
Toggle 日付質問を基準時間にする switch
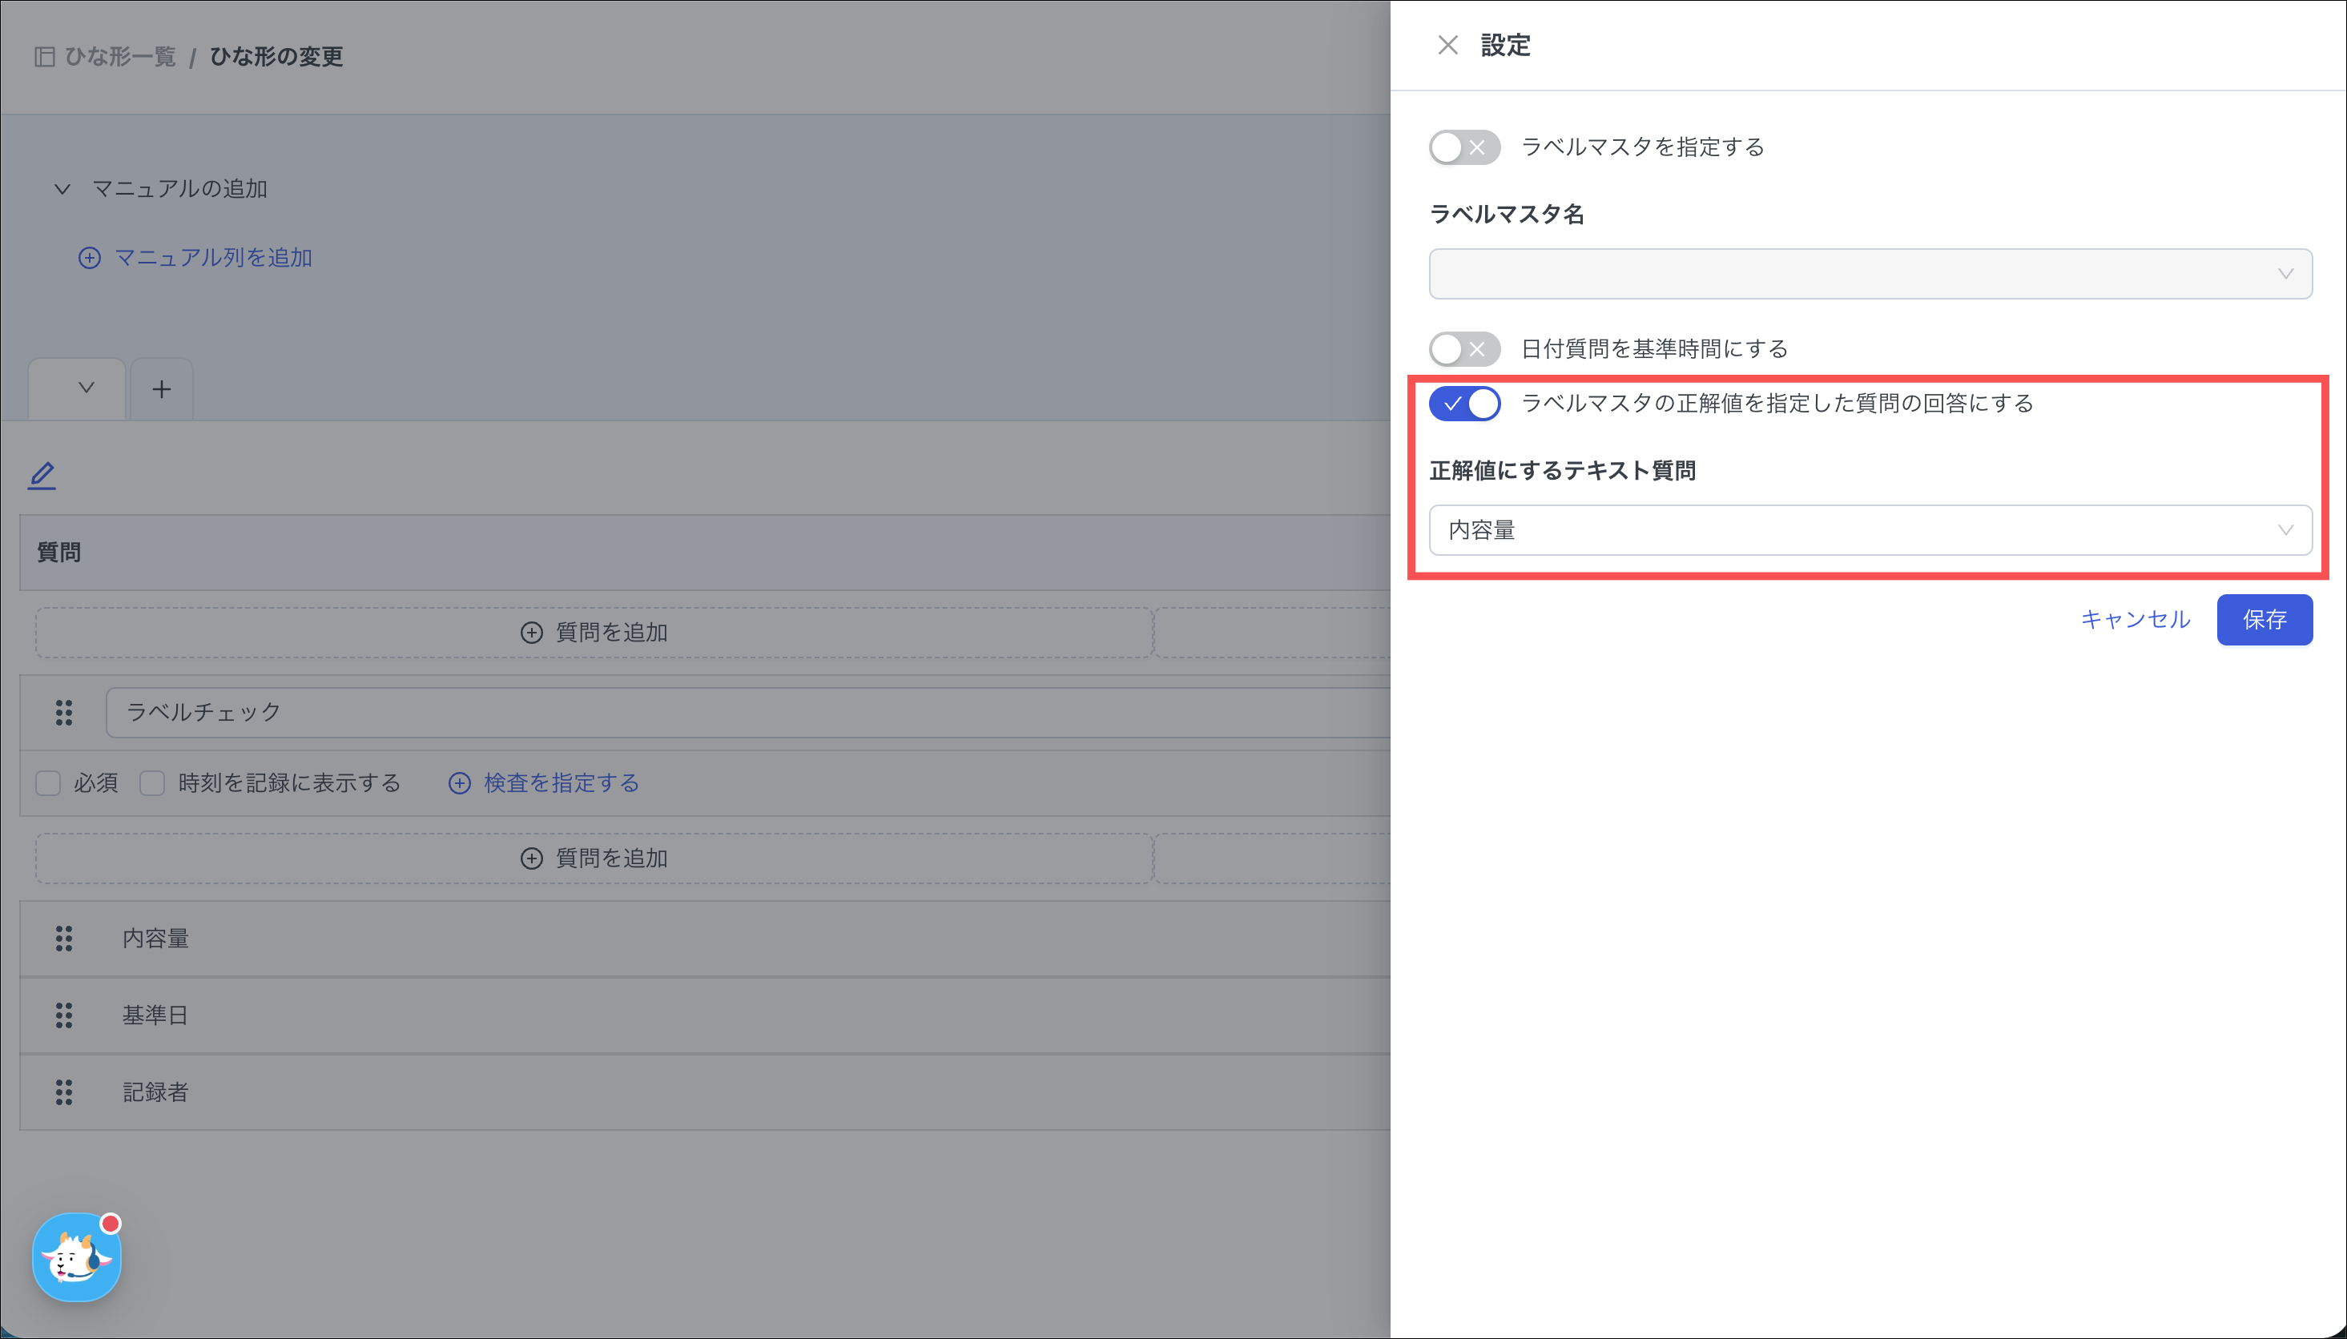tap(1464, 349)
